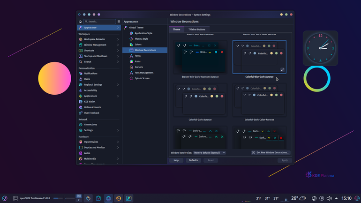The height and width of the screenshot is (203, 361).
Task: Expand the Workspace Behavior category
Action: (99, 39)
